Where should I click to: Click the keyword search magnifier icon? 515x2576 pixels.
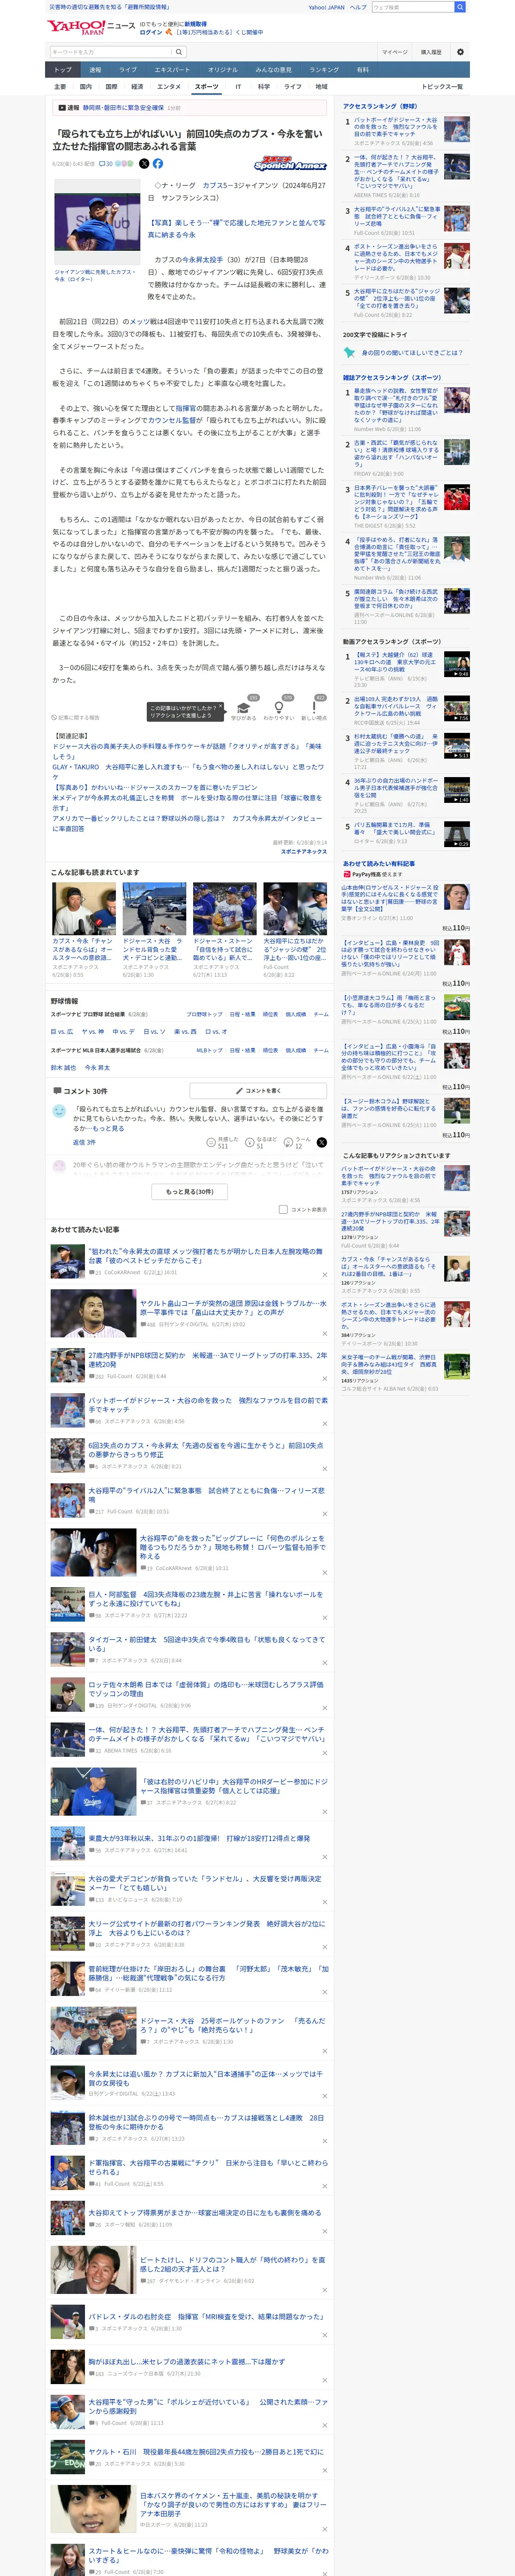pyautogui.click(x=178, y=52)
